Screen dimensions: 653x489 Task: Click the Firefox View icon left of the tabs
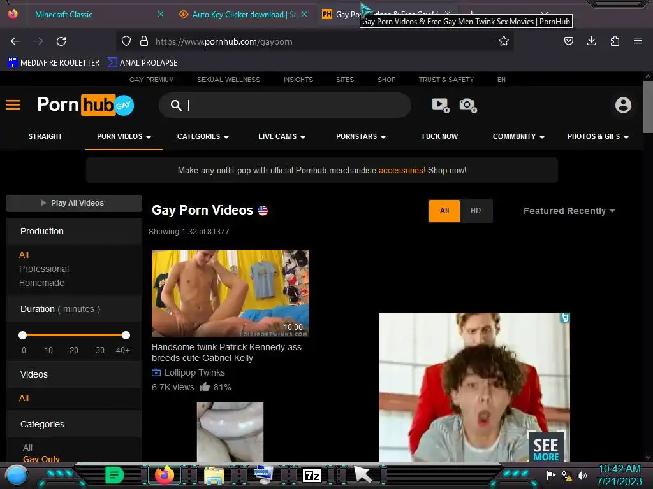13,14
